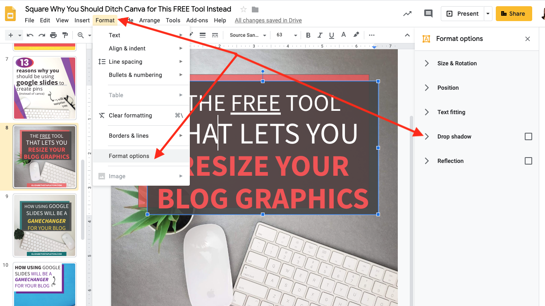Select slide 9 Gamechanger thumbnail
545x306 pixels.
tap(45, 225)
